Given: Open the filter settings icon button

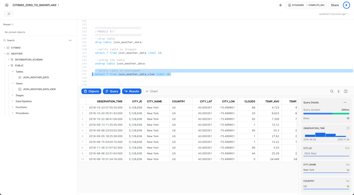Looking at the screenshot, I should coord(9,14).
